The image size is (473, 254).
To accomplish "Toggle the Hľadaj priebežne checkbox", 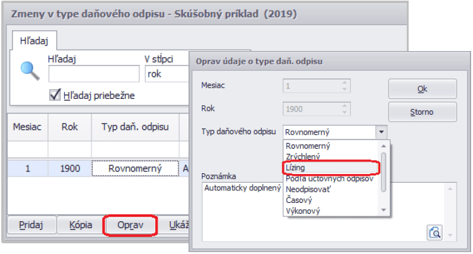I will 55,95.
